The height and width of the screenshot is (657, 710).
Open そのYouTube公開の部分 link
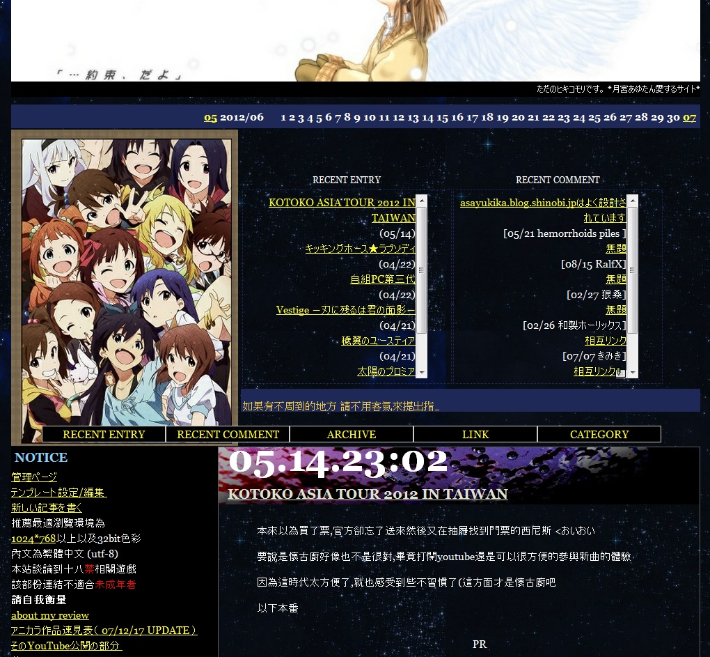pyautogui.click(x=67, y=646)
